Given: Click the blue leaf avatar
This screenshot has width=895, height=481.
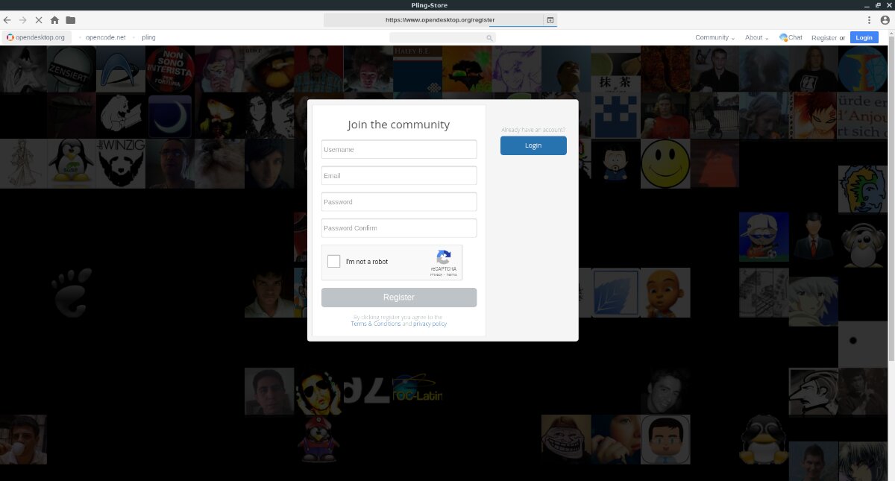Looking at the screenshot, I should [615, 292].
